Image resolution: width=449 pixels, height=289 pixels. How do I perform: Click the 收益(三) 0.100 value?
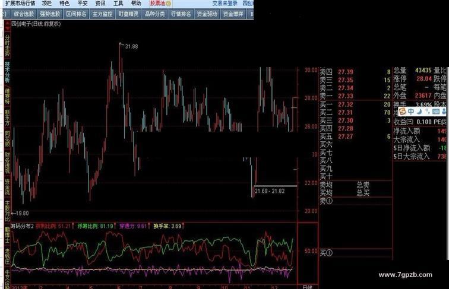point(424,122)
